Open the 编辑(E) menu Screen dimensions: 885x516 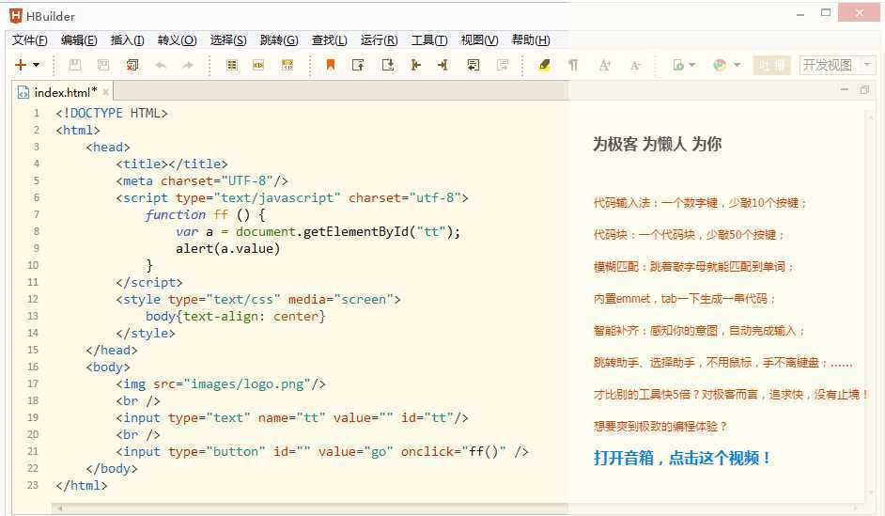click(x=79, y=40)
